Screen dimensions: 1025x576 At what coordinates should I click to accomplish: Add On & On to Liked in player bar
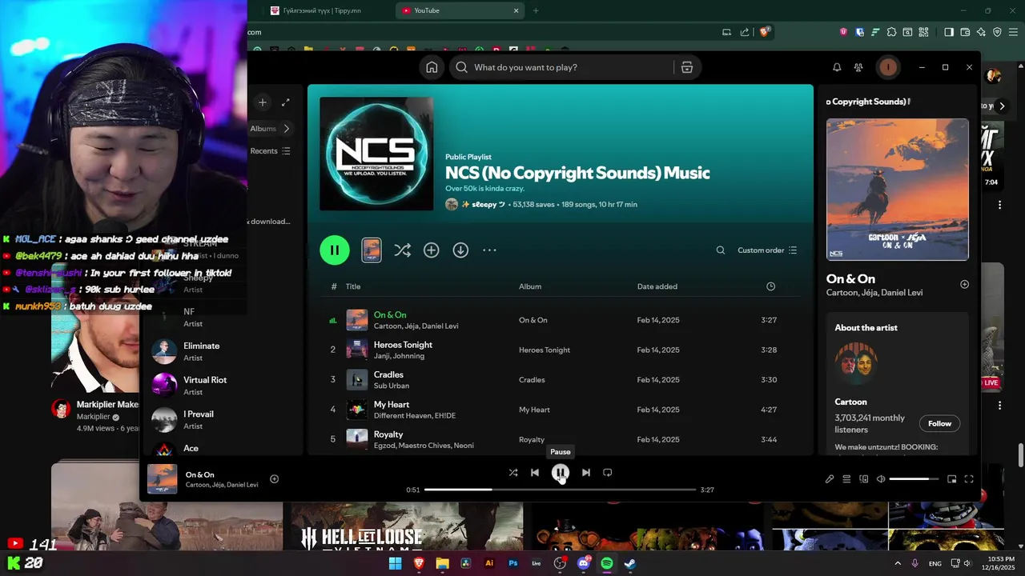(274, 479)
